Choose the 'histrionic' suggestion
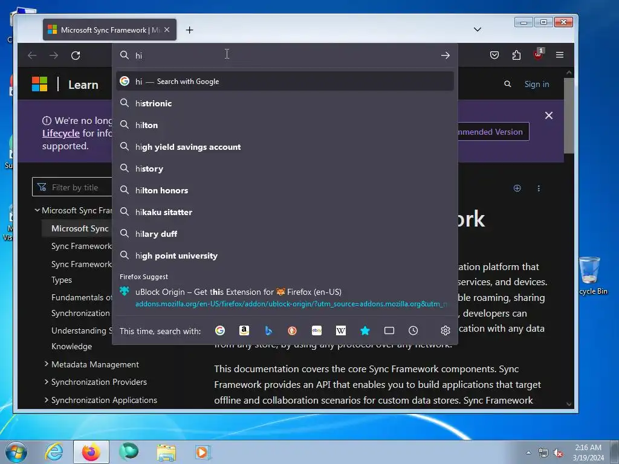This screenshot has width=619, height=464. [x=285, y=103]
